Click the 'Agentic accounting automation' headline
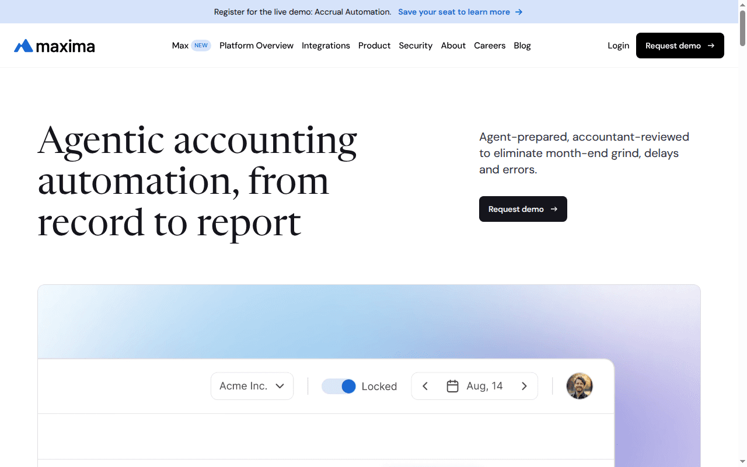Screen dimensions: 747x467 [198, 181]
